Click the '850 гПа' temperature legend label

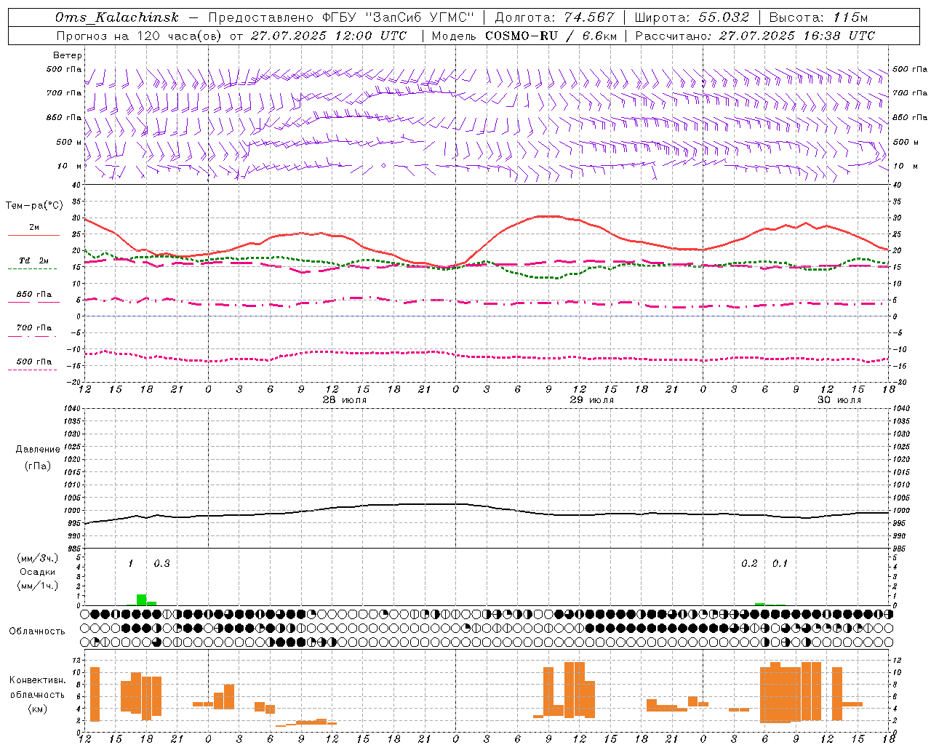tap(34, 295)
